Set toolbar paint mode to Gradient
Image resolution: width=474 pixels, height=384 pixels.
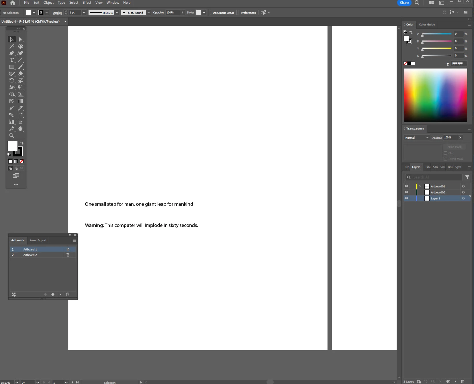click(16, 161)
